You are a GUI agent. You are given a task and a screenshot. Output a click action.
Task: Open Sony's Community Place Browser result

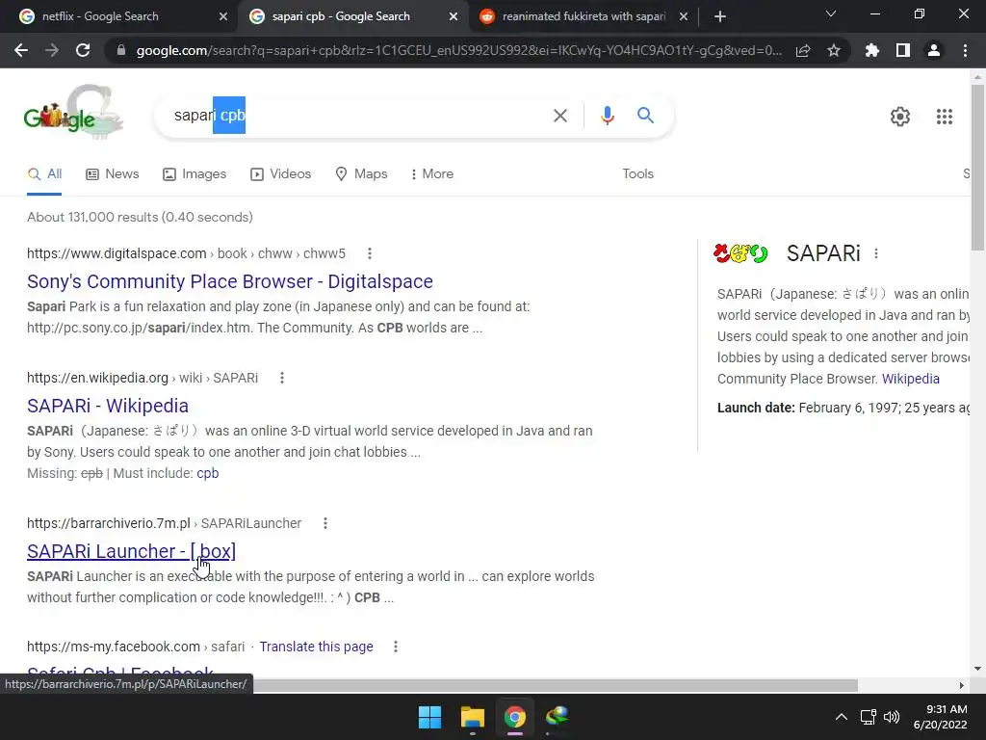pyautogui.click(x=229, y=281)
